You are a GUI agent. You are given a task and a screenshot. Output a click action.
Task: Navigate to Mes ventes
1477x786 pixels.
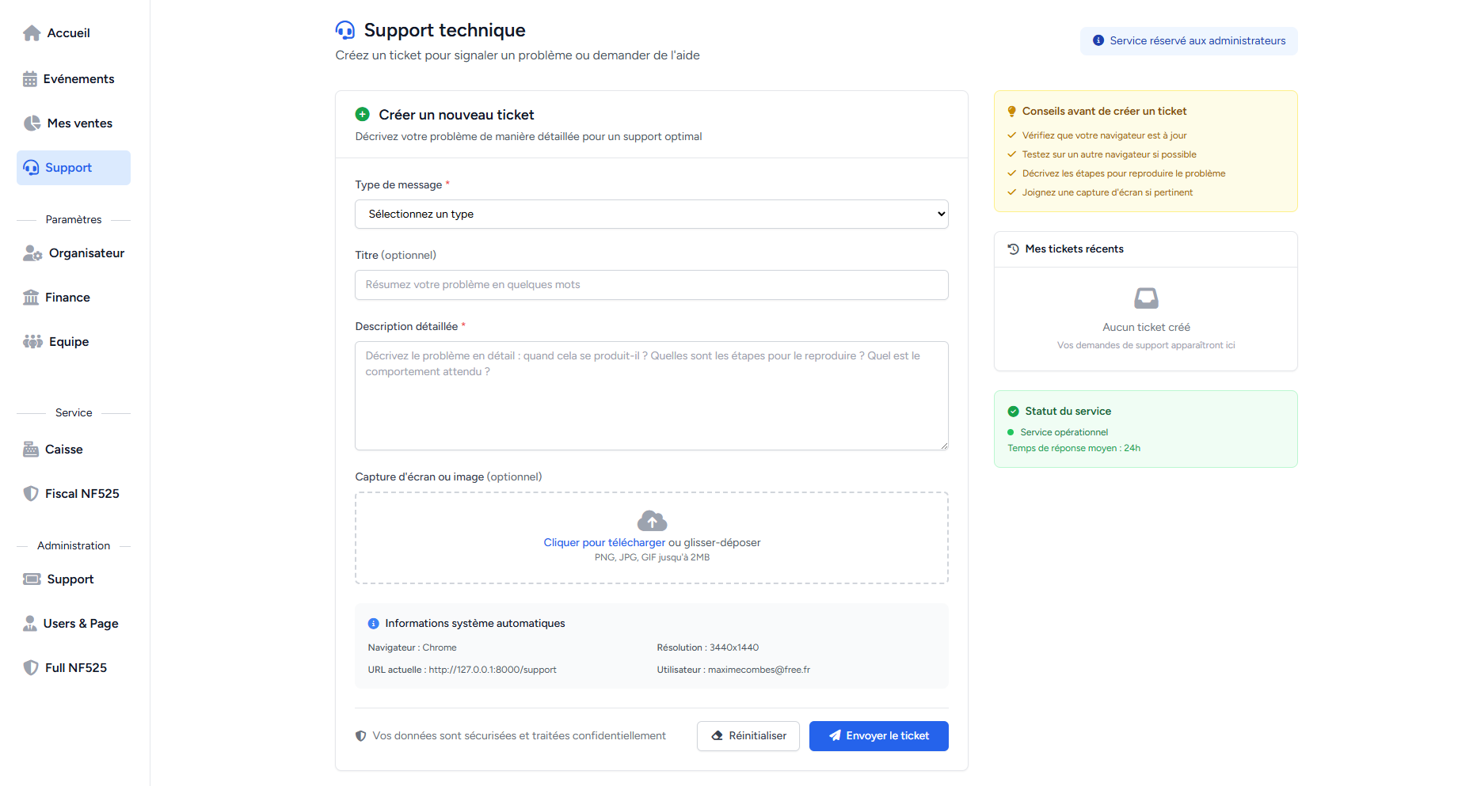pyautogui.click(x=74, y=123)
